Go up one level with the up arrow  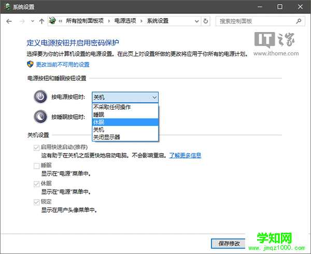[x=41, y=21]
